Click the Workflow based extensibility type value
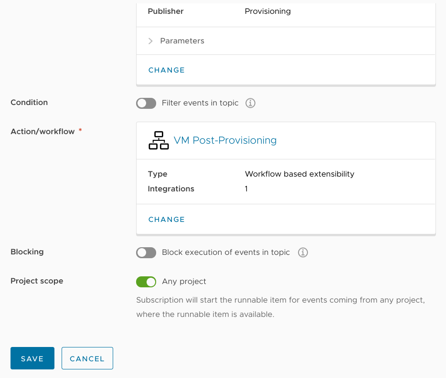 [x=299, y=174]
